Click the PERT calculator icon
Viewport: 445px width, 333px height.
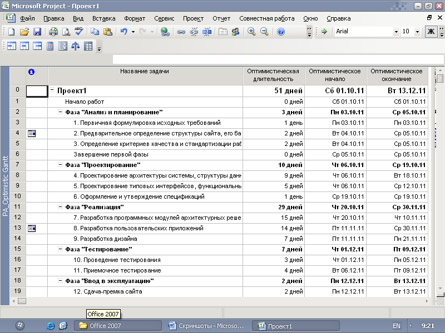[x=50, y=46]
